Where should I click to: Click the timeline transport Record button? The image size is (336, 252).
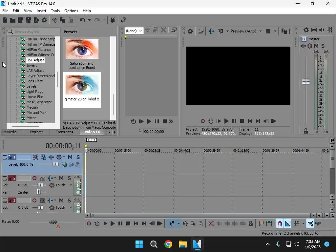[x=89, y=224]
